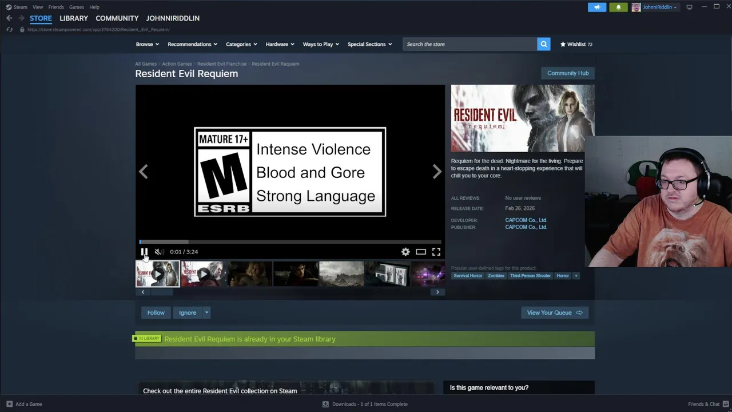This screenshot has height=412, width=732.
Task: Open Friends & Chat
Action: [x=708, y=404]
